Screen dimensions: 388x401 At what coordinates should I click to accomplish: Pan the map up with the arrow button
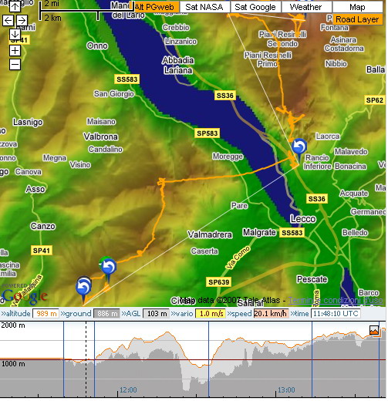[x=15, y=6]
